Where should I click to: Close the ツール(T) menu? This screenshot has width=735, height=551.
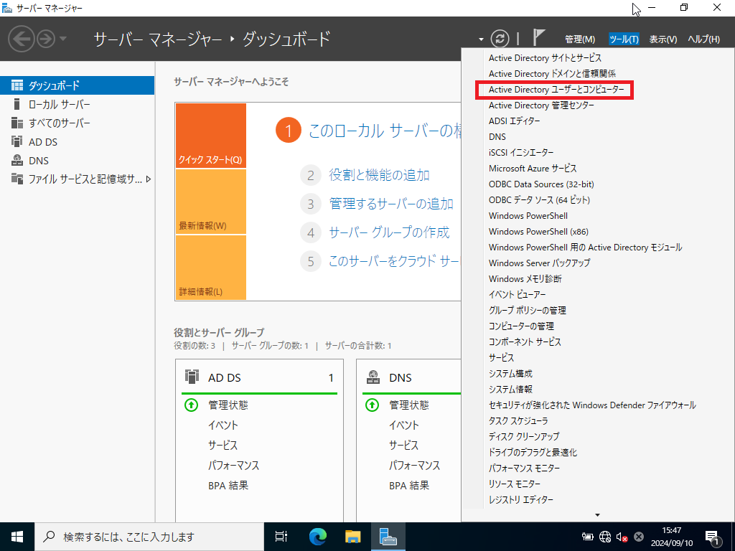(x=624, y=39)
